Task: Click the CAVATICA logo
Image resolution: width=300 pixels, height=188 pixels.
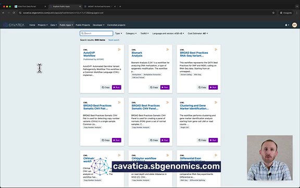Action: tap(14, 25)
